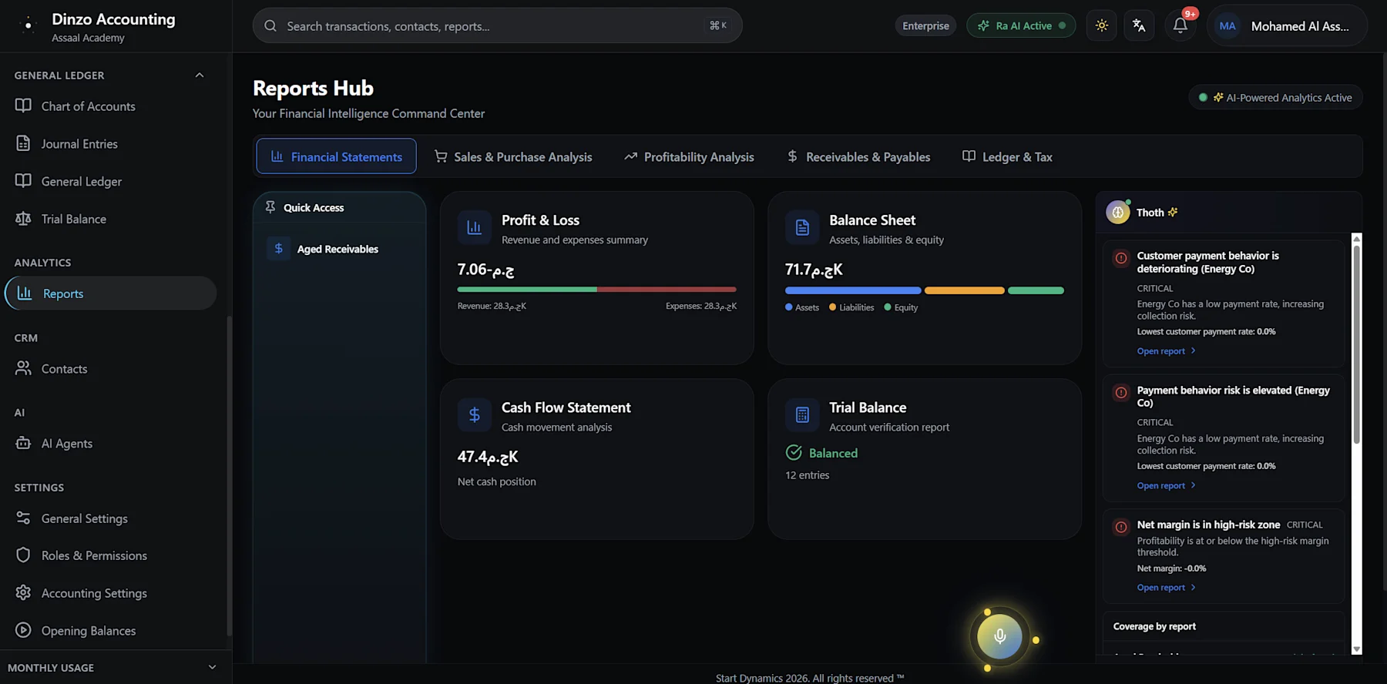
Task: Click the floating microphone voice assistant button
Action: (x=999, y=636)
